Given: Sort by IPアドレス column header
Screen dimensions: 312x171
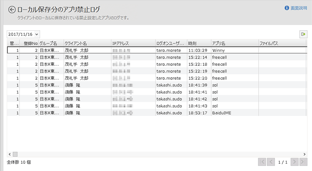Looking at the screenshot, I should point(133,43).
